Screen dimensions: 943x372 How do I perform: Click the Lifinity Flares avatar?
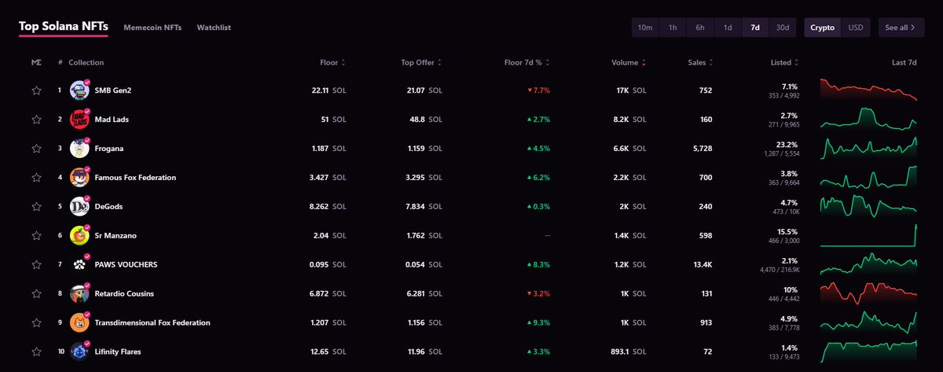(x=79, y=352)
